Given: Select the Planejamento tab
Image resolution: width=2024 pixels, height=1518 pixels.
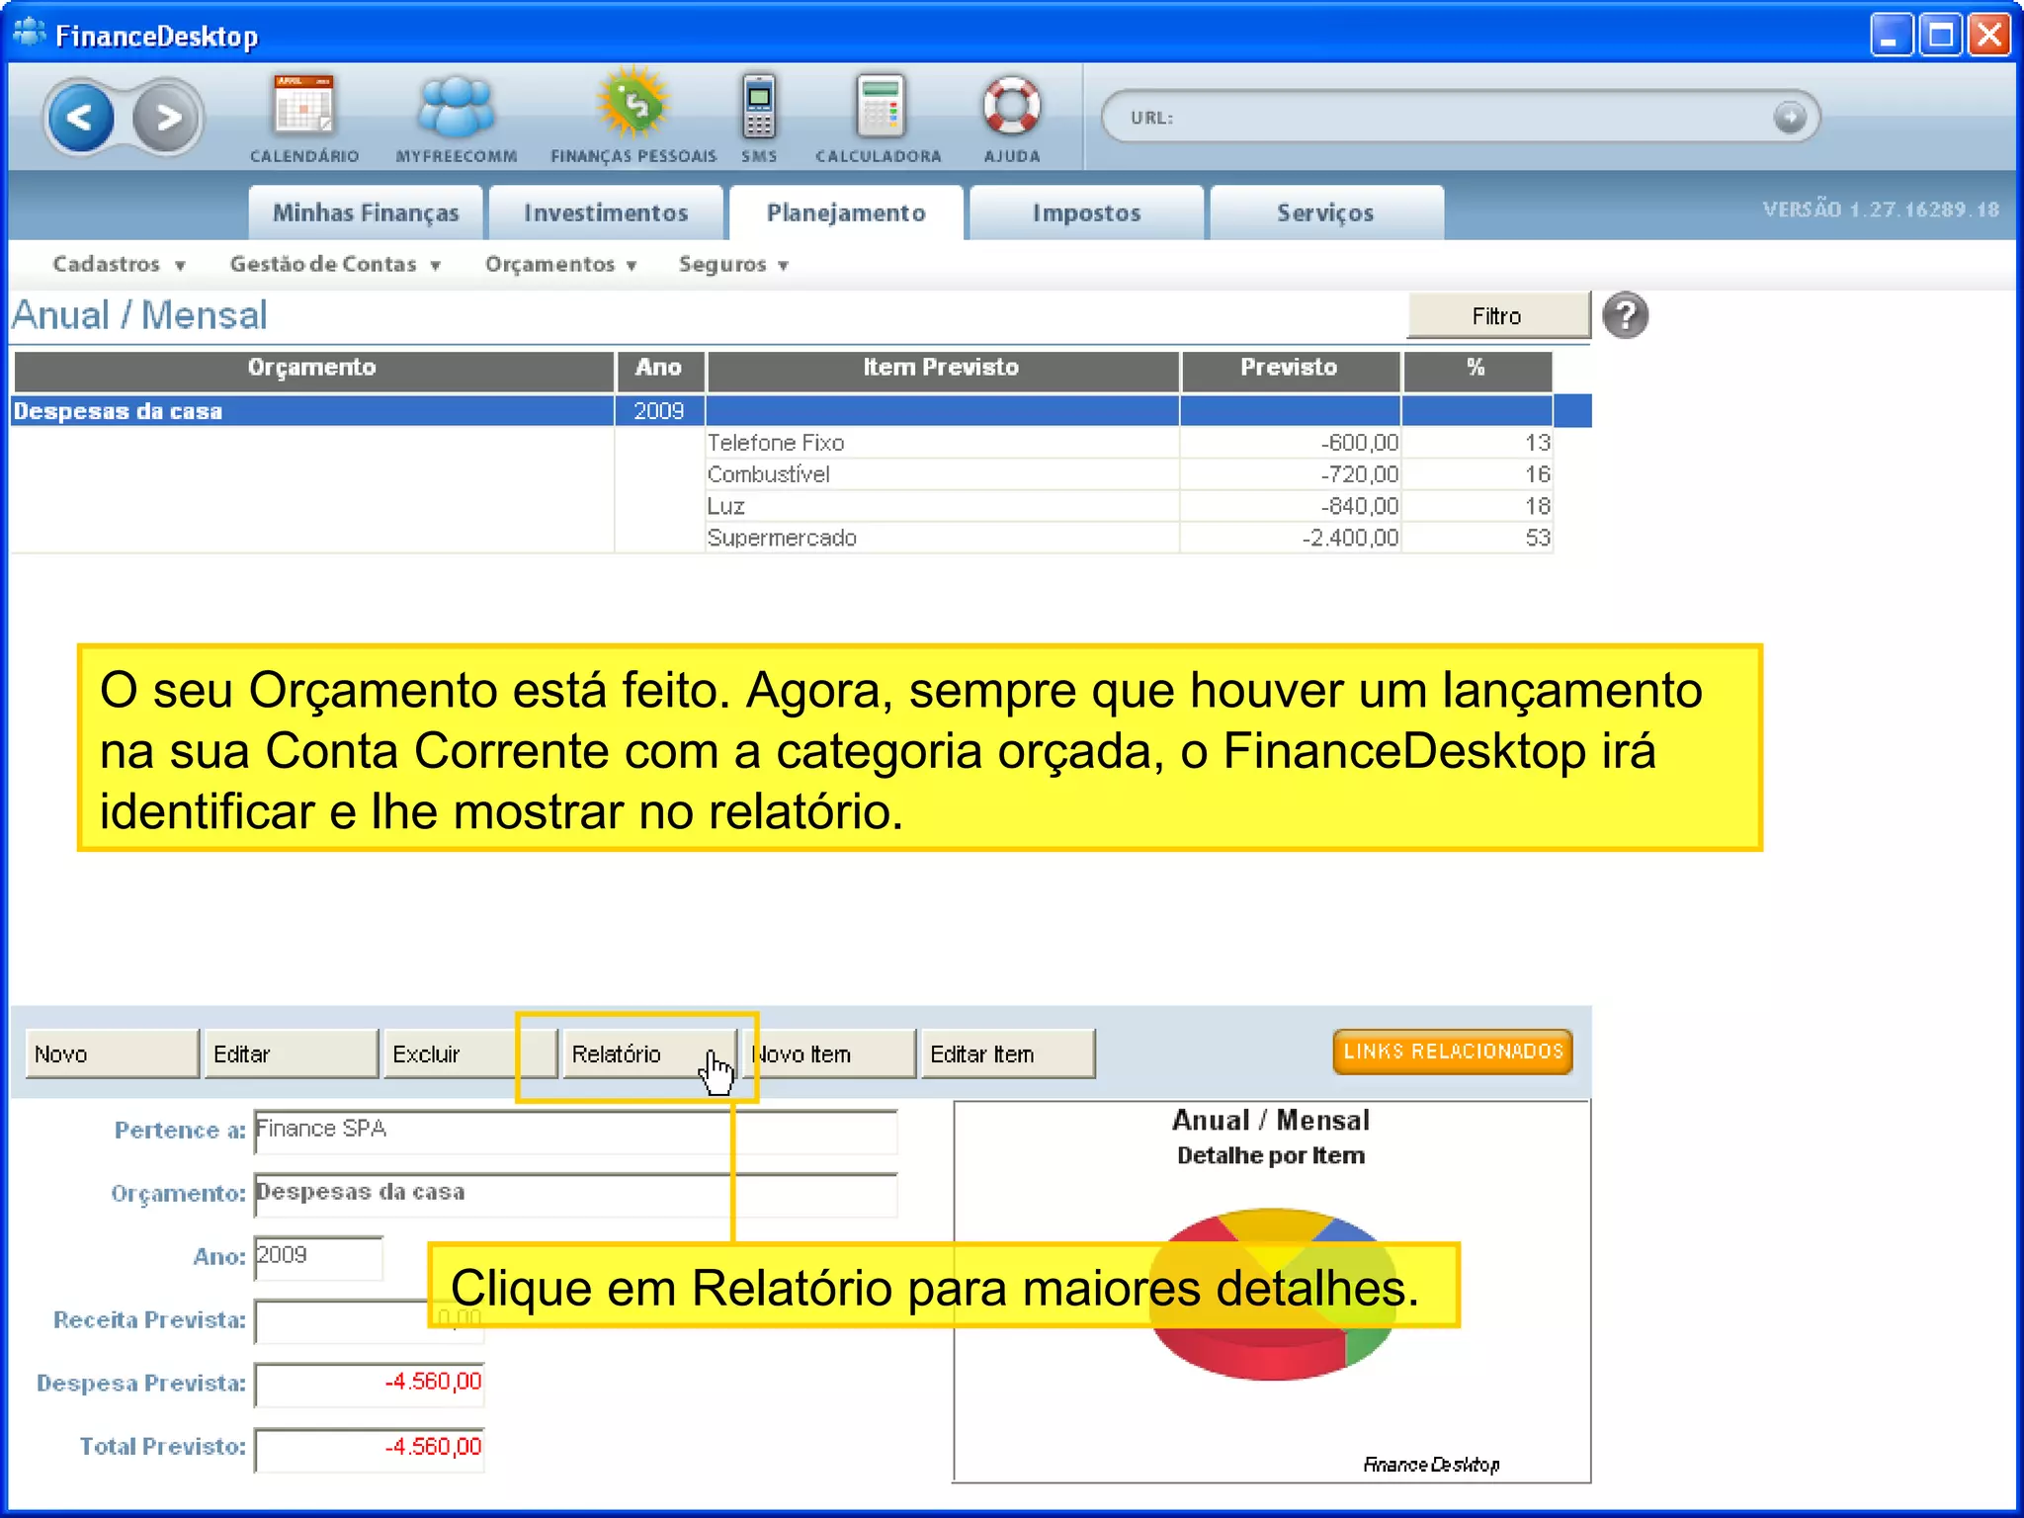Looking at the screenshot, I should point(846,212).
